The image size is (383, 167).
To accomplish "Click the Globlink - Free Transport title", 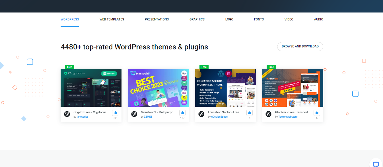I will pyautogui.click(x=293, y=112).
